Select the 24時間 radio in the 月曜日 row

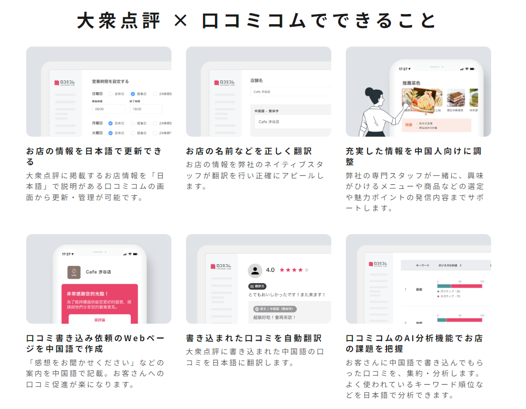coord(155,123)
